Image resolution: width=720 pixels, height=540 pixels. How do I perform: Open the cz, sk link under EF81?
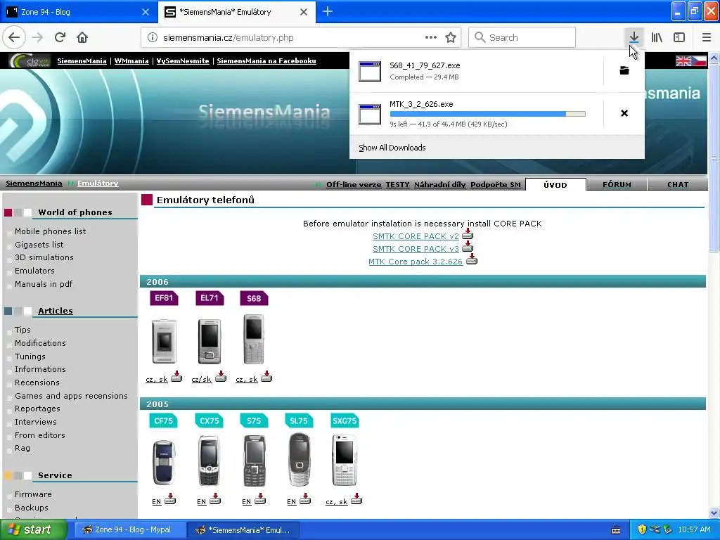pyautogui.click(x=157, y=379)
